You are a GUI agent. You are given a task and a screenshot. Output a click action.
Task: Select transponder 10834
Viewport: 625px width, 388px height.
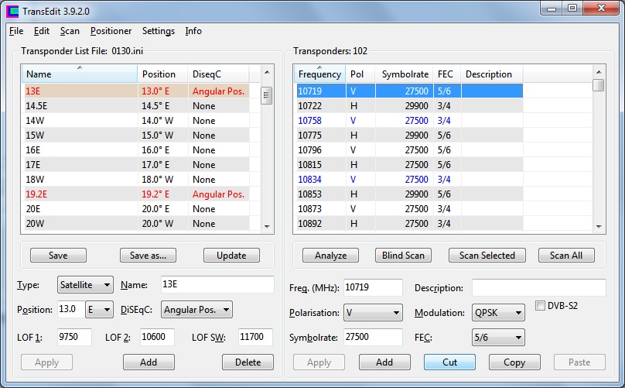click(x=408, y=180)
